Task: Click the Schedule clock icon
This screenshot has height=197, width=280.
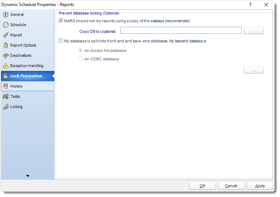Action: pos(6,25)
